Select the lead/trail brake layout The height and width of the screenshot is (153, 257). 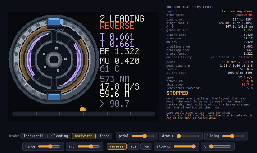(33, 136)
